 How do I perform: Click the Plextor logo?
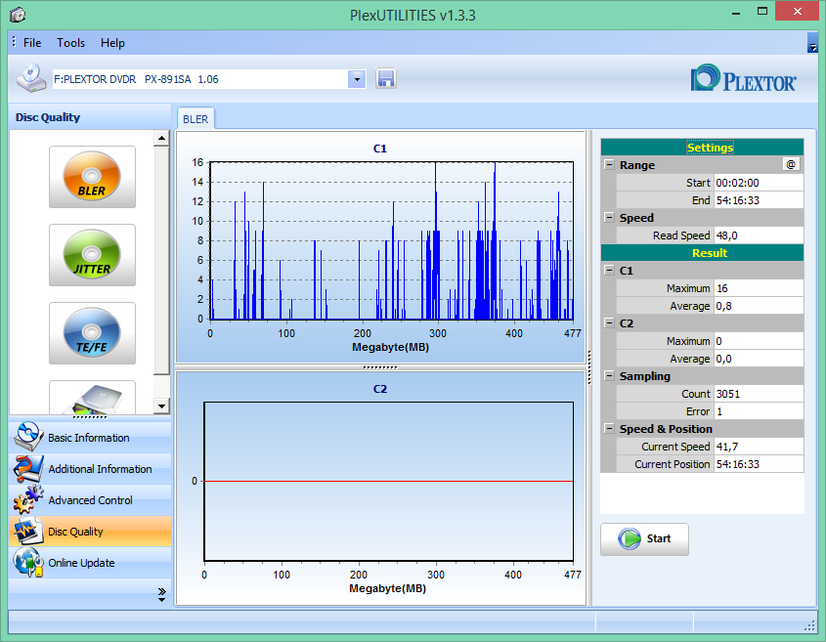(x=743, y=78)
